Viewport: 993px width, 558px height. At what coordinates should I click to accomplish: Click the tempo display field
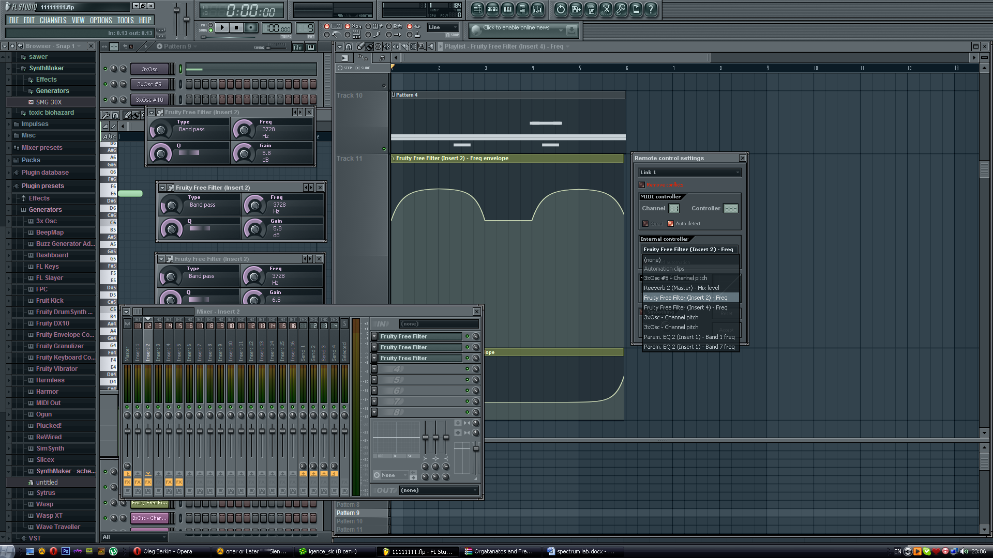pyautogui.click(x=277, y=28)
